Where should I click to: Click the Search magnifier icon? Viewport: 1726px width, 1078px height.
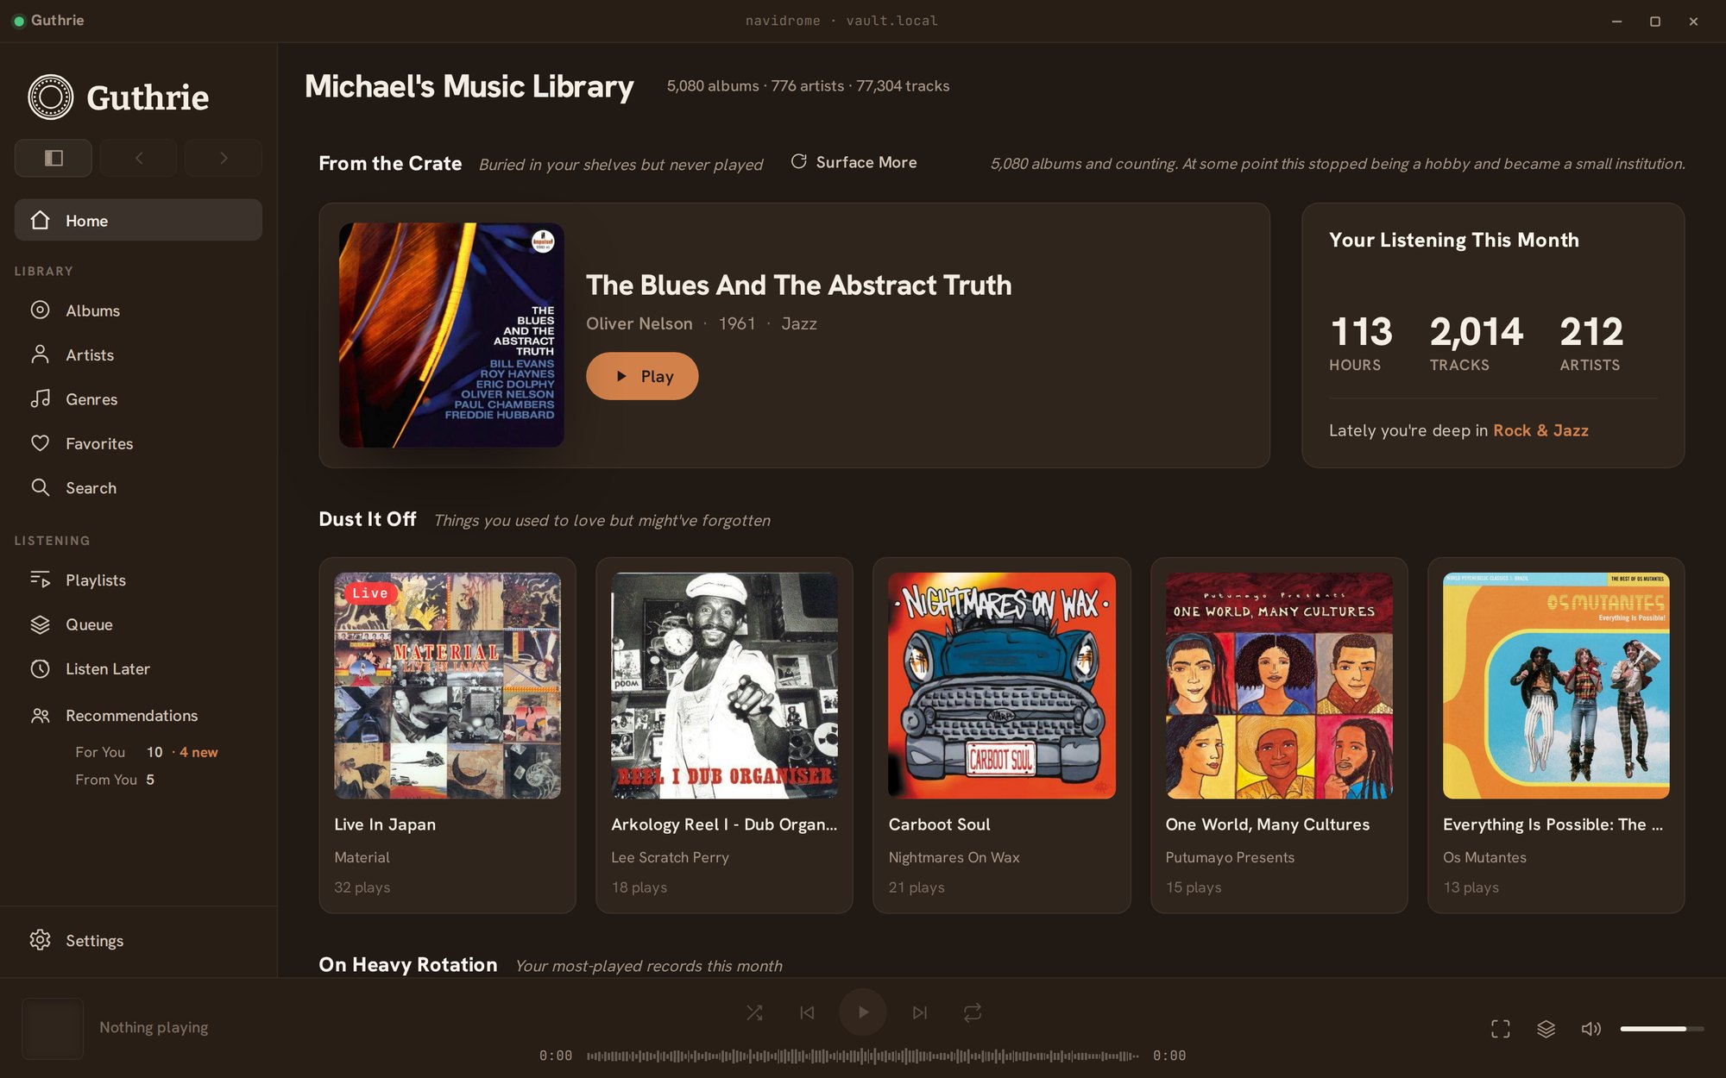40,487
